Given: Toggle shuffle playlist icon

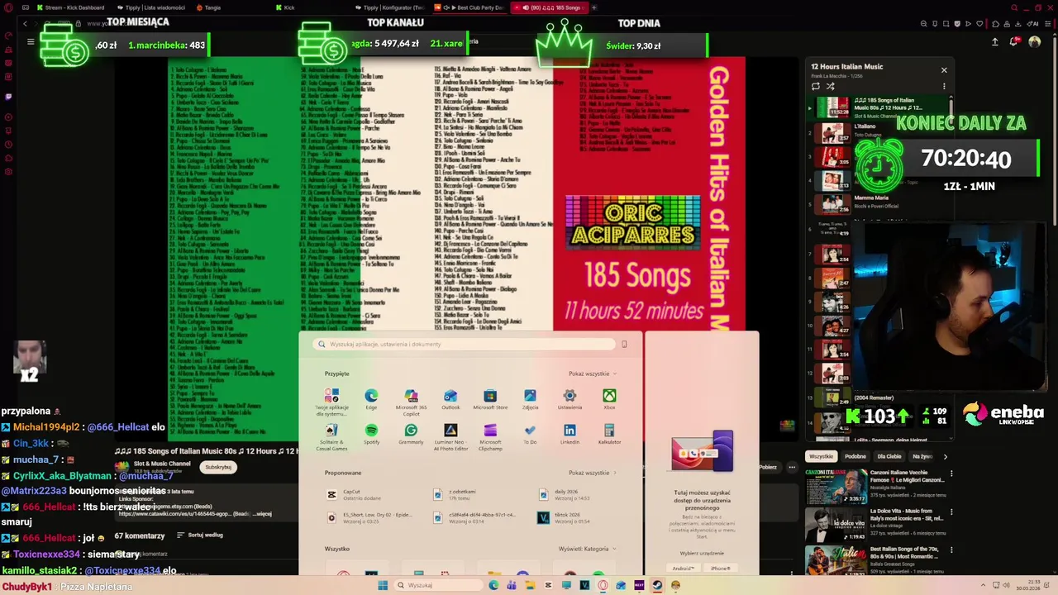Looking at the screenshot, I should click(831, 86).
